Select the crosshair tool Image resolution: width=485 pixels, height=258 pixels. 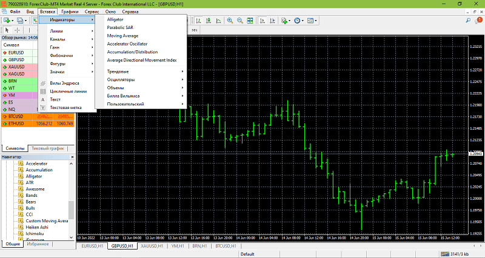point(18,30)
